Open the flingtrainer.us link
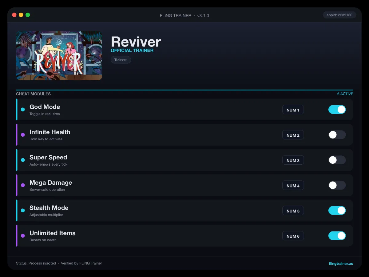The height and width of the screenshot is (277, 369). (341, 263)
